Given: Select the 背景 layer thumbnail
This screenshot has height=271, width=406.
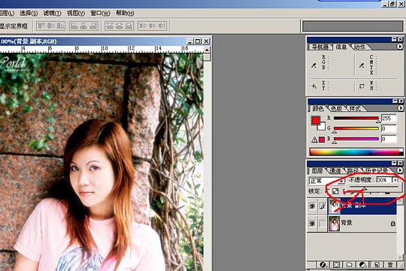Looking at the screenshot, I should 334,224.
